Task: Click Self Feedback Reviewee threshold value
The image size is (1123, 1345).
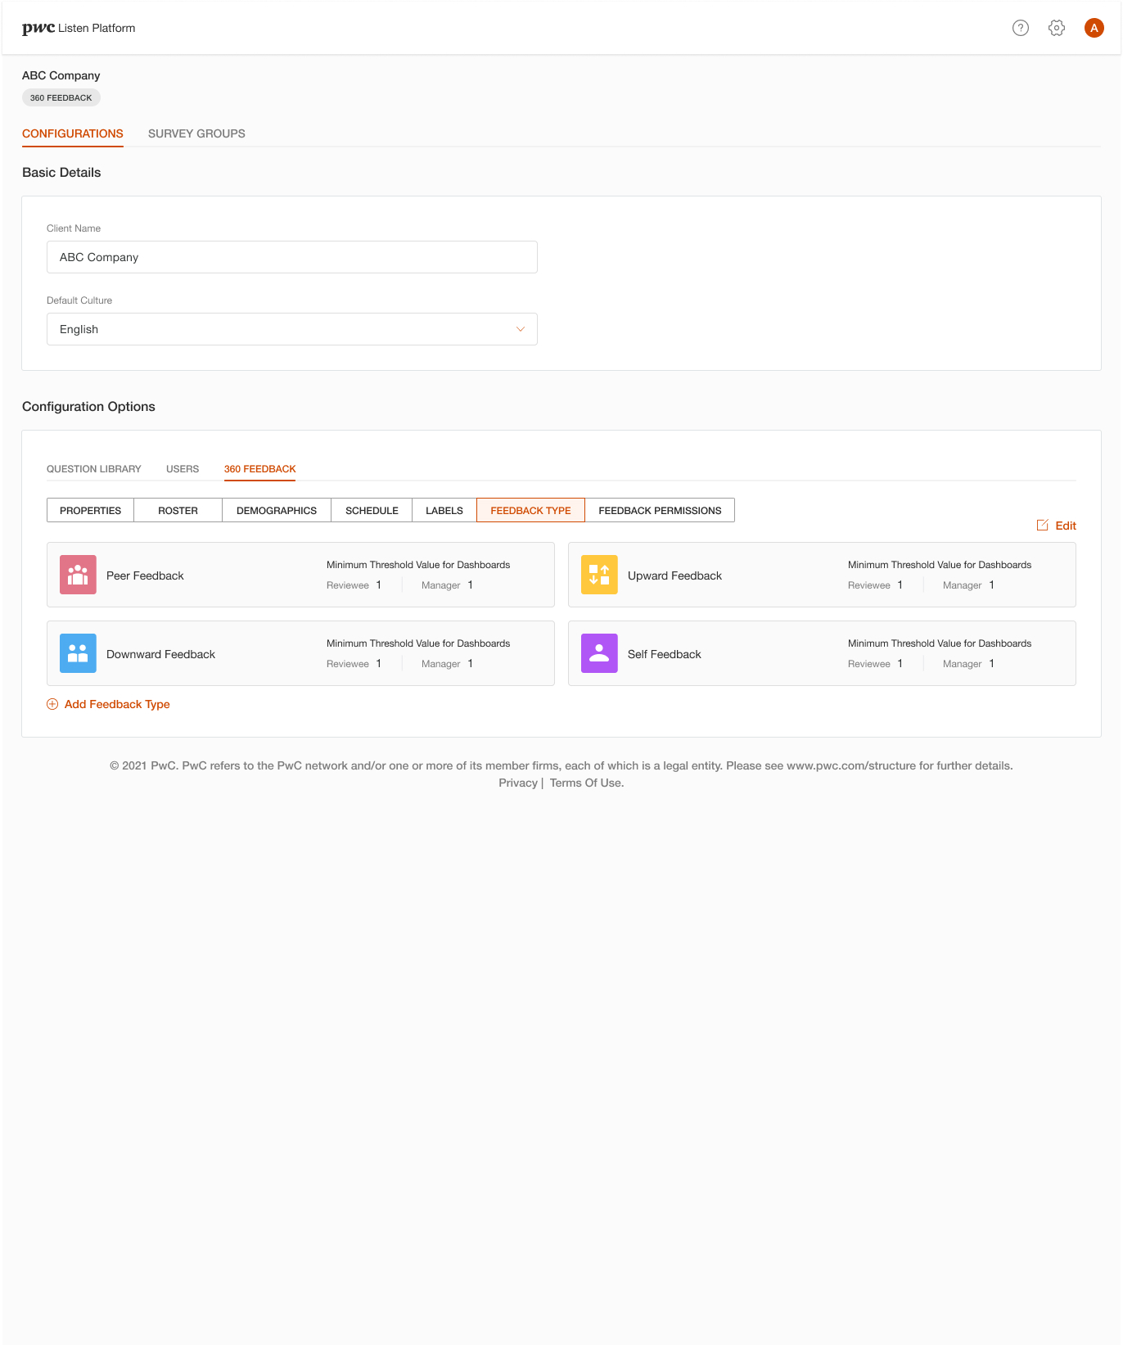Action: point(900,663)
